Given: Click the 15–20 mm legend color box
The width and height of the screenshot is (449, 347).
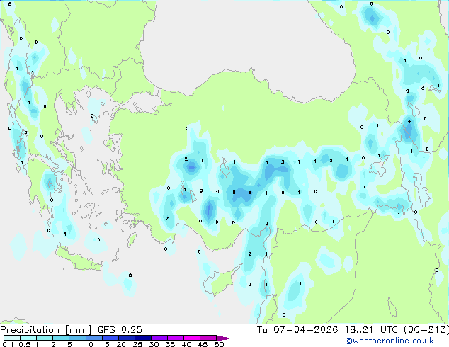Looking at the screenshot, I should coord(110,338).
